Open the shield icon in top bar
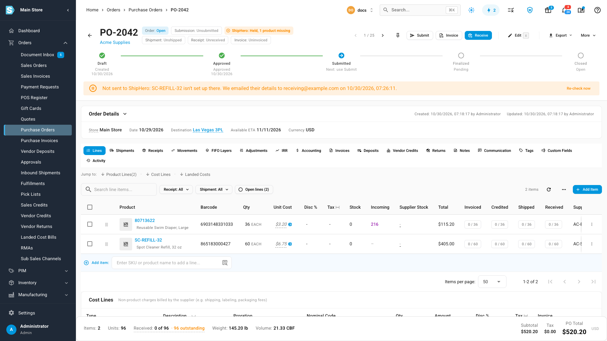Screen dimensions: 607x341 [530, 10]
